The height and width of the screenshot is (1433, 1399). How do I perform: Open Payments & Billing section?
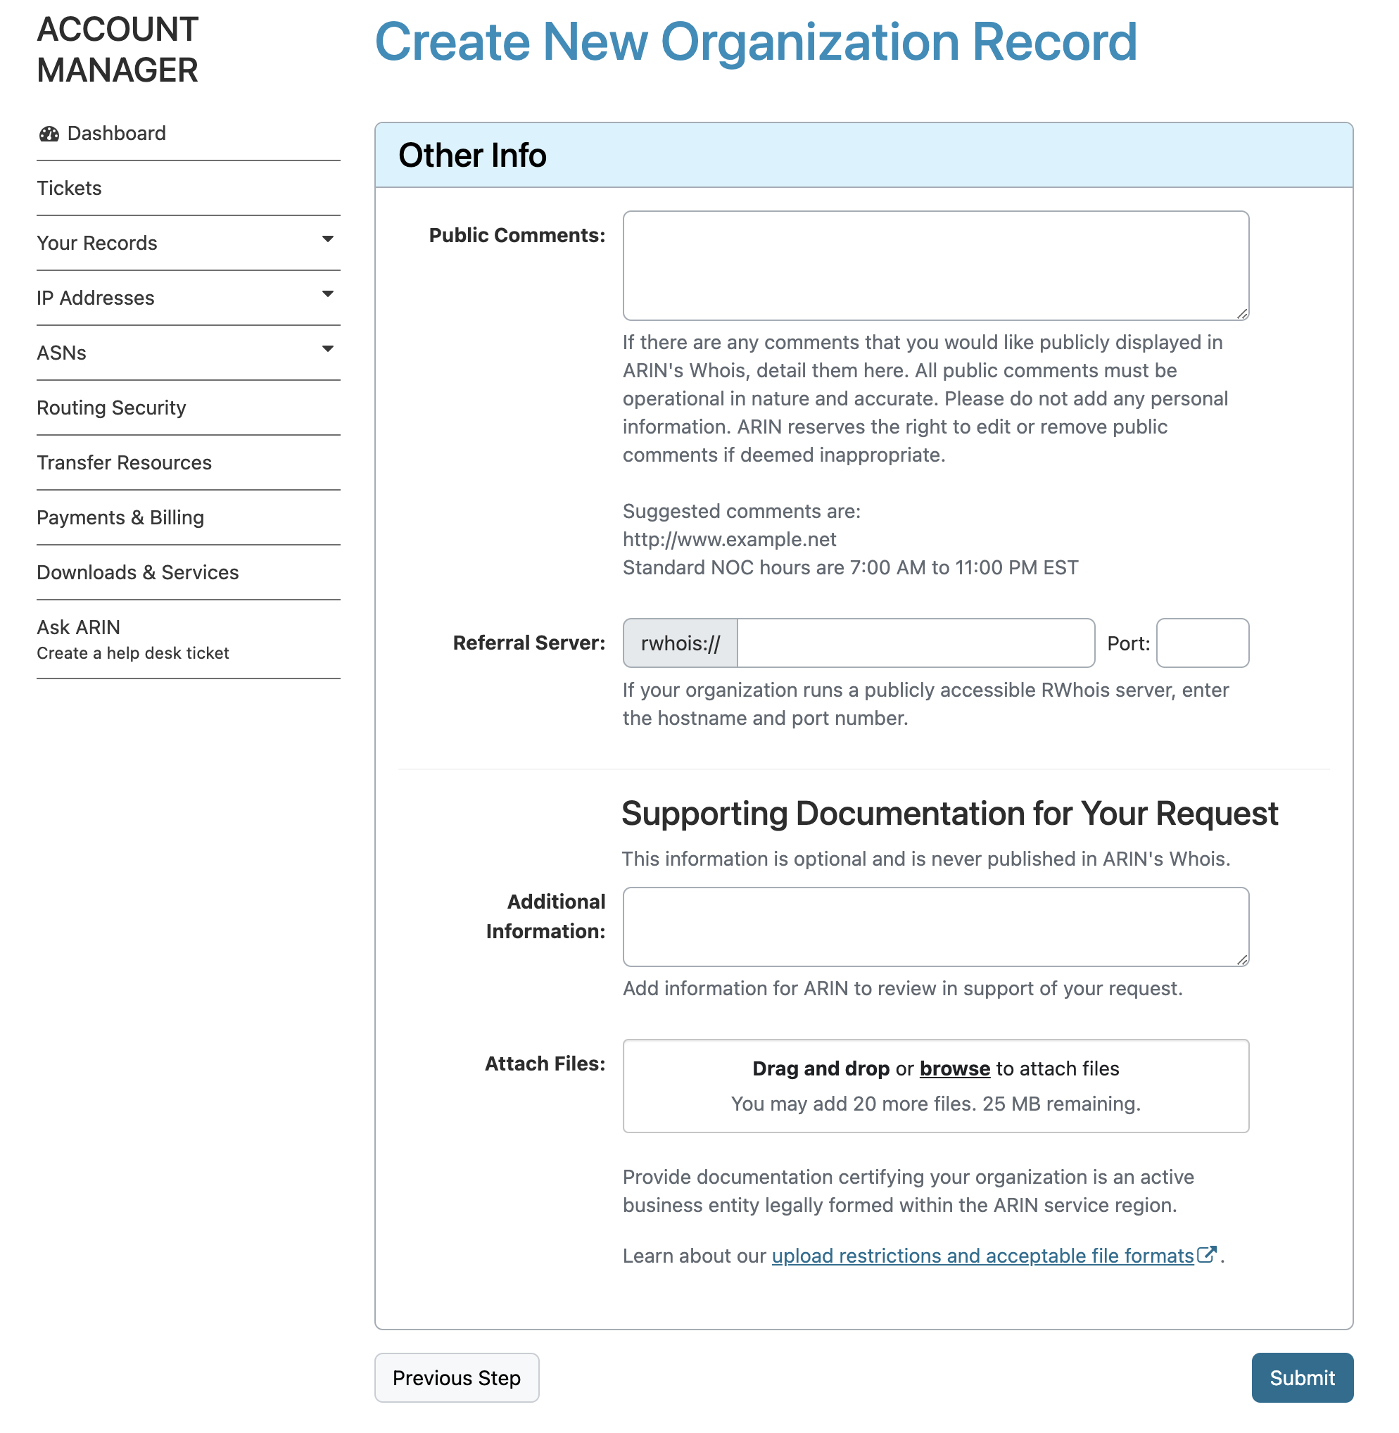pyautogui.click(x=119, y=517)
